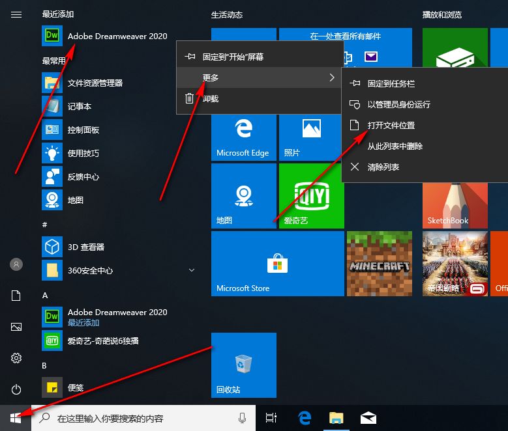
Task: Open Pictures from the left sidebar icon
Action: tap(16, 327)
